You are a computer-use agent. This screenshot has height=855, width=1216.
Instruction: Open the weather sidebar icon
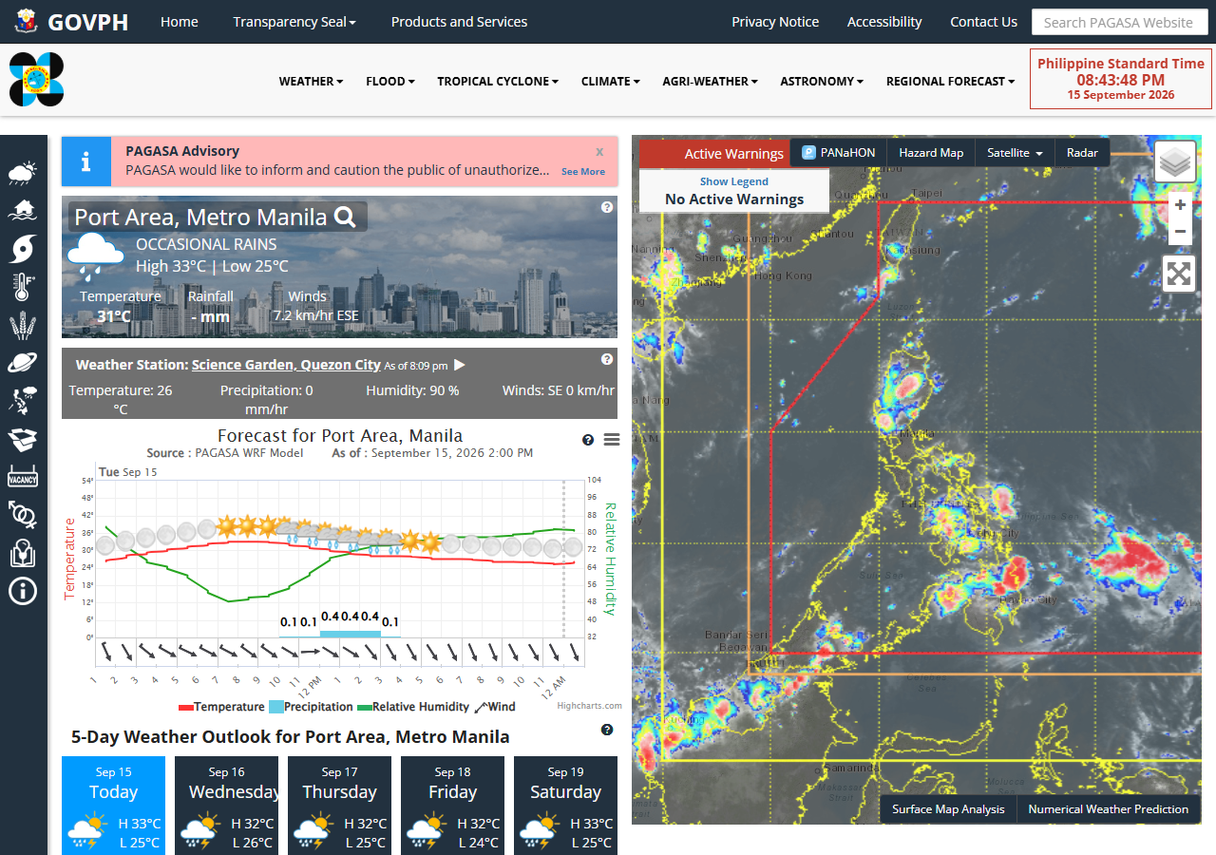click(x=23, y=173)
